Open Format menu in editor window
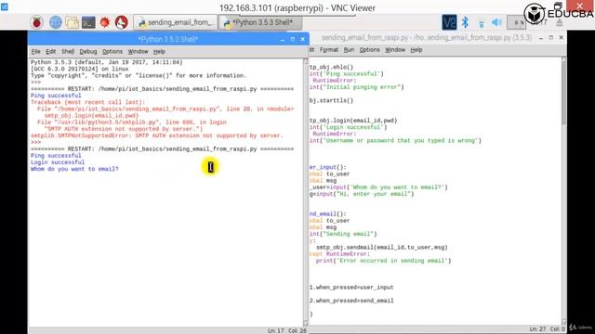Image resolution: width=595 pixels, height=334 pixels. [328, 50]
